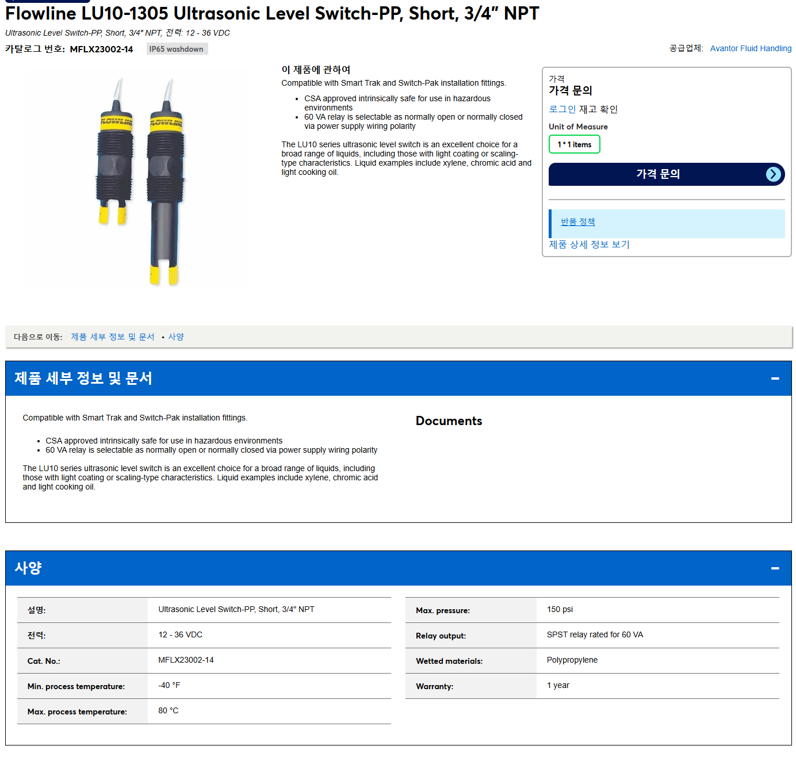
Task: Collapse the 사양 specifications section
Action: pos(775,568)
